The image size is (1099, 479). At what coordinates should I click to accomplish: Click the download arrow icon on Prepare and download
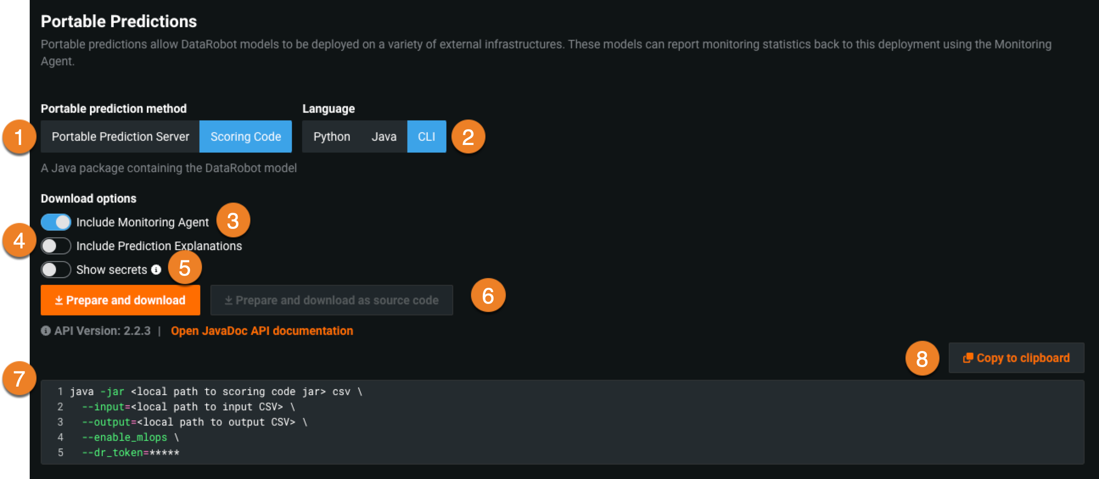[x=59, y=301]
